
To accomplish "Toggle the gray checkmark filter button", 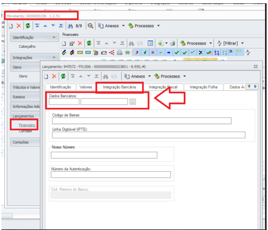I will pyautogui.click(x=193, y=52).
